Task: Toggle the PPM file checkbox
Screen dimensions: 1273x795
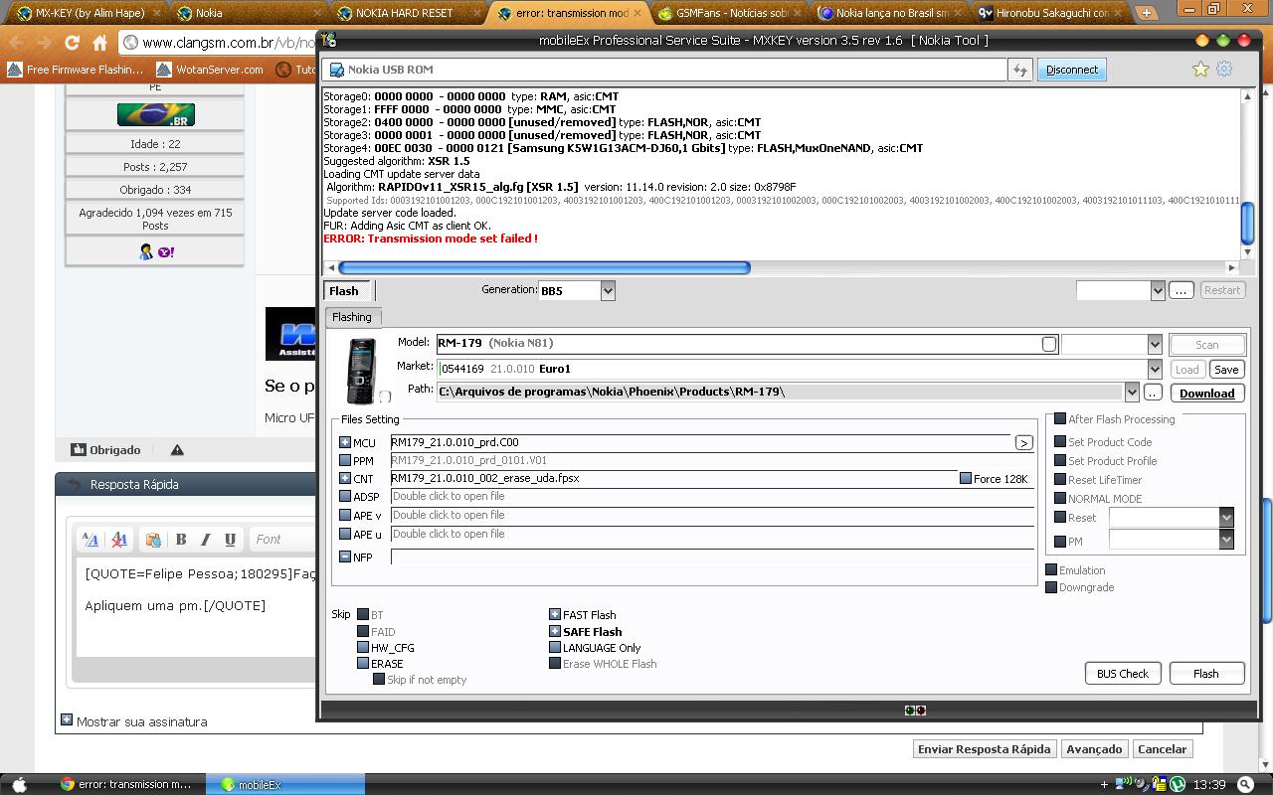Action: (345, 461)
